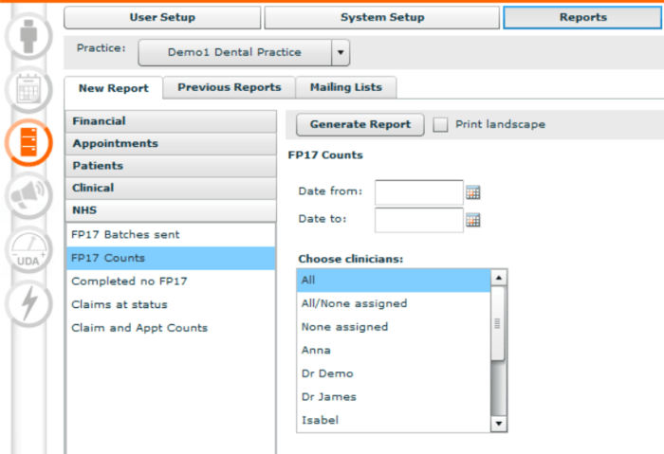Image resolution: width=664 pixels, height=454 pixels.
Task: Open calendar picker for Date to
Action: point(473,220)
